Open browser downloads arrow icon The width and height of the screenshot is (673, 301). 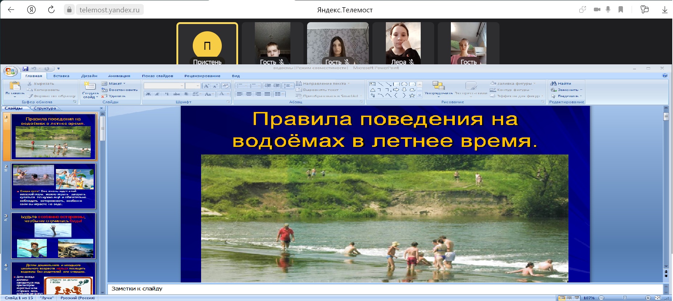tap(665, 10)
